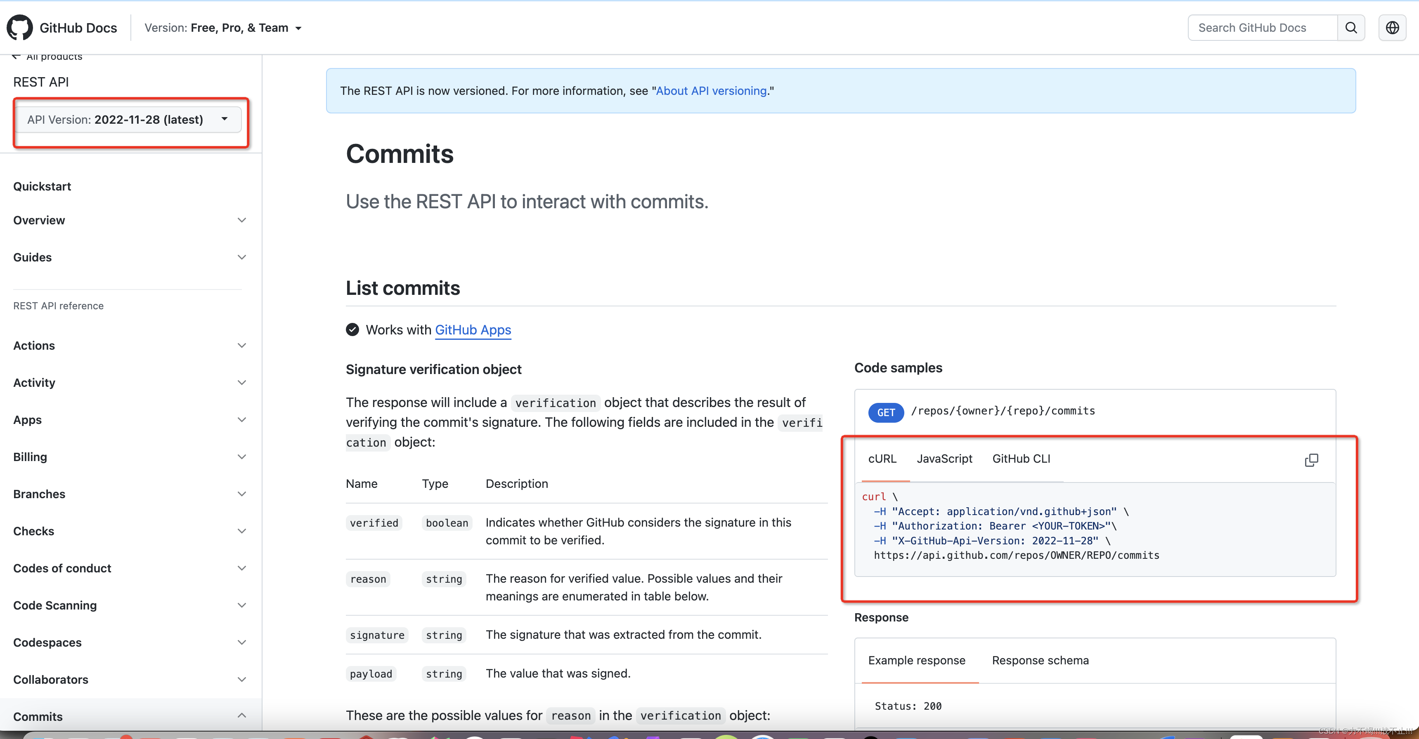The width and height of the screenshot is (1419, 739).
Task: Switch to the GitHub CLI tab
Action: pyautogui.click(x=1021, y=459)
